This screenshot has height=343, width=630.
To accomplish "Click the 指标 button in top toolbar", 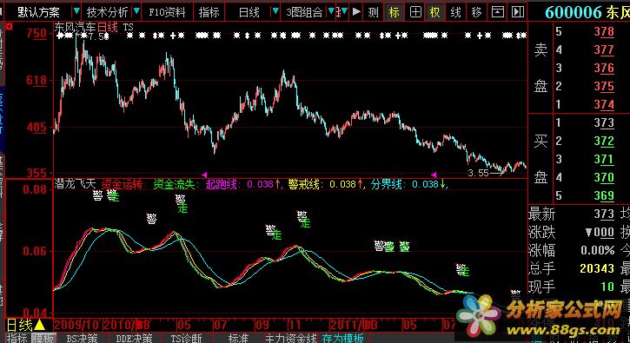I will click(209, 12).
